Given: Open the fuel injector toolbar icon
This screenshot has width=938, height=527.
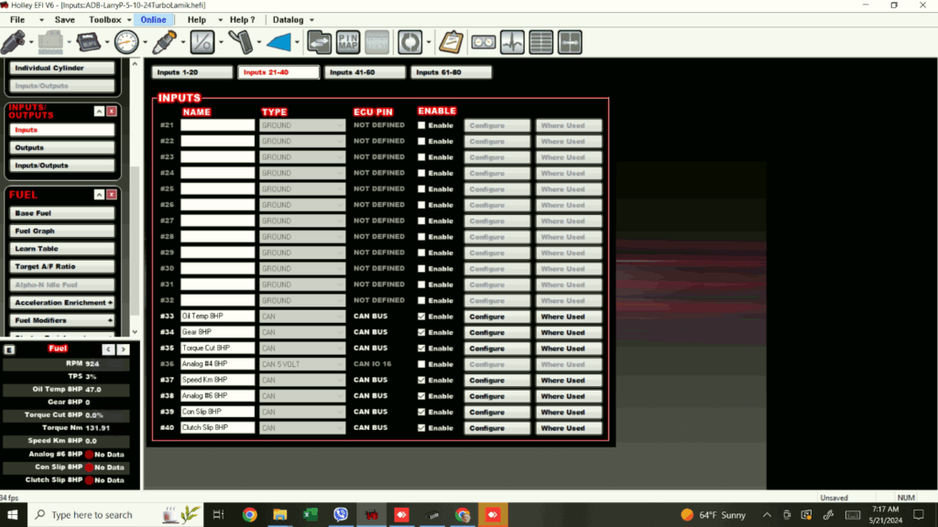Looking at the screenshot, I should click(x=13, y=42).
